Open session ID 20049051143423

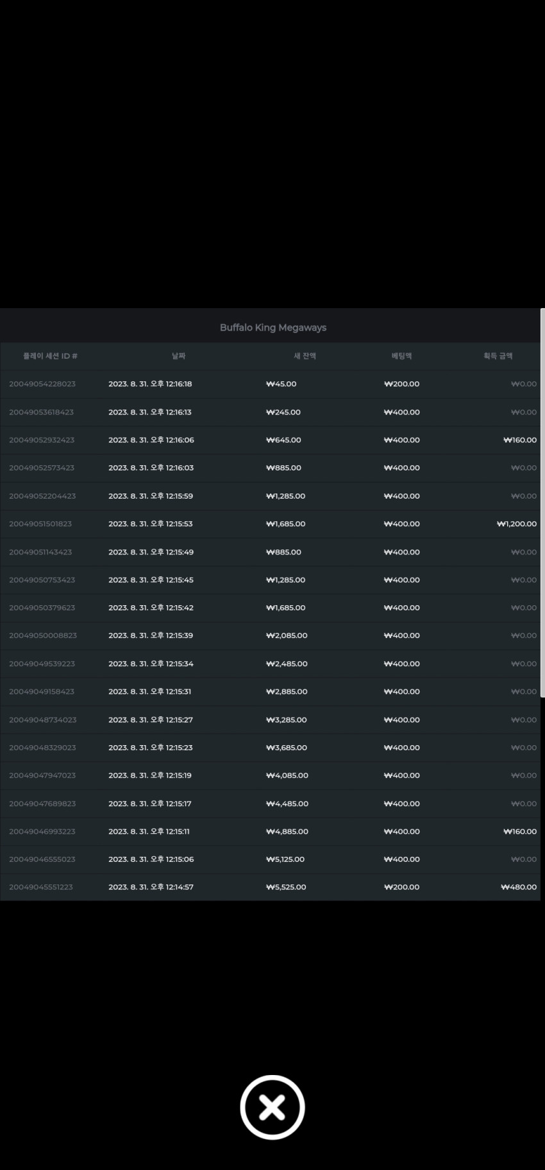tap(40, 552)
